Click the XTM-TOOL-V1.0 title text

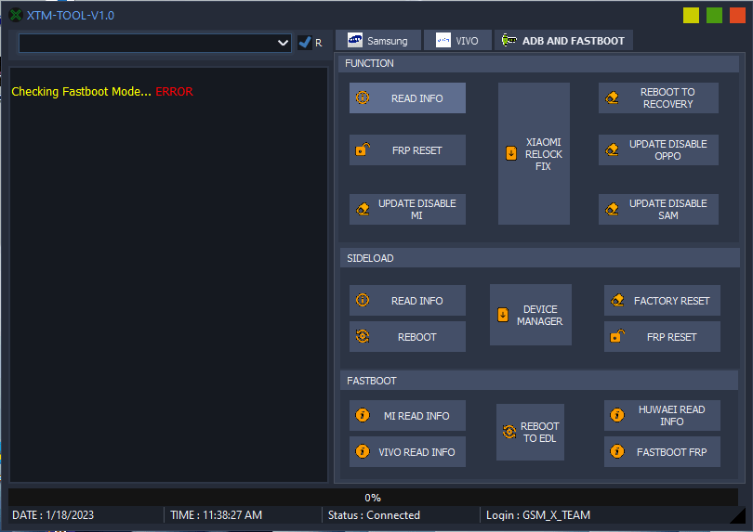coord(71,16)
